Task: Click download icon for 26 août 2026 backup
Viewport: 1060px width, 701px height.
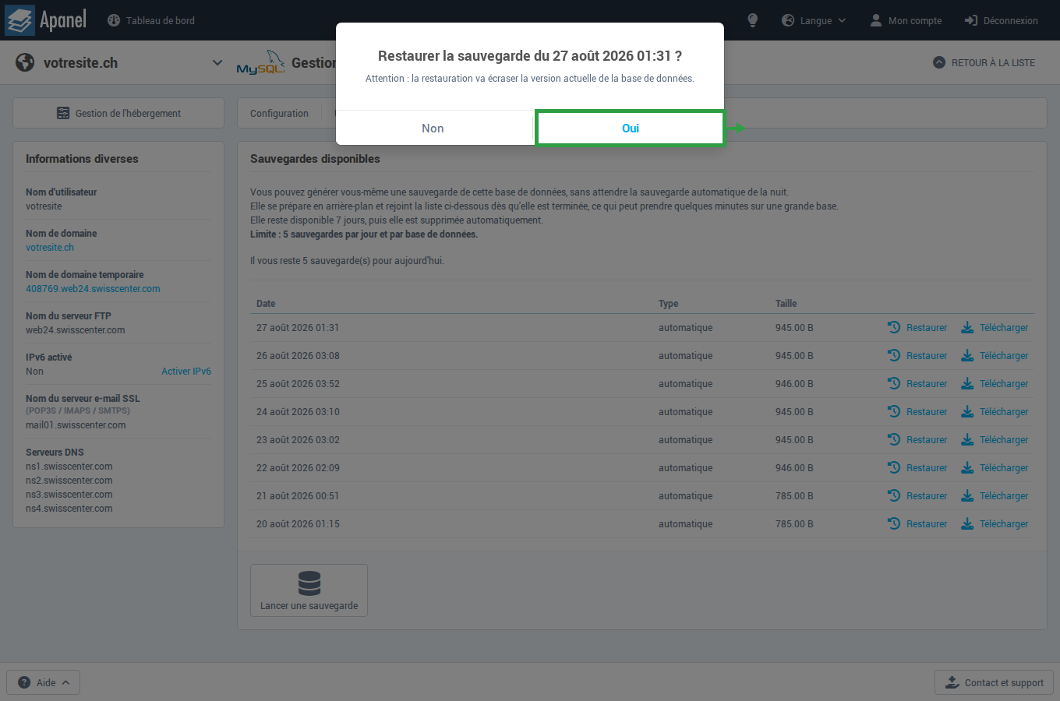Action: click(x=967, y=355)
